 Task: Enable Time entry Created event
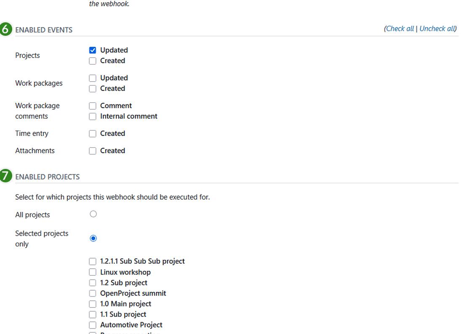[93, 134]
